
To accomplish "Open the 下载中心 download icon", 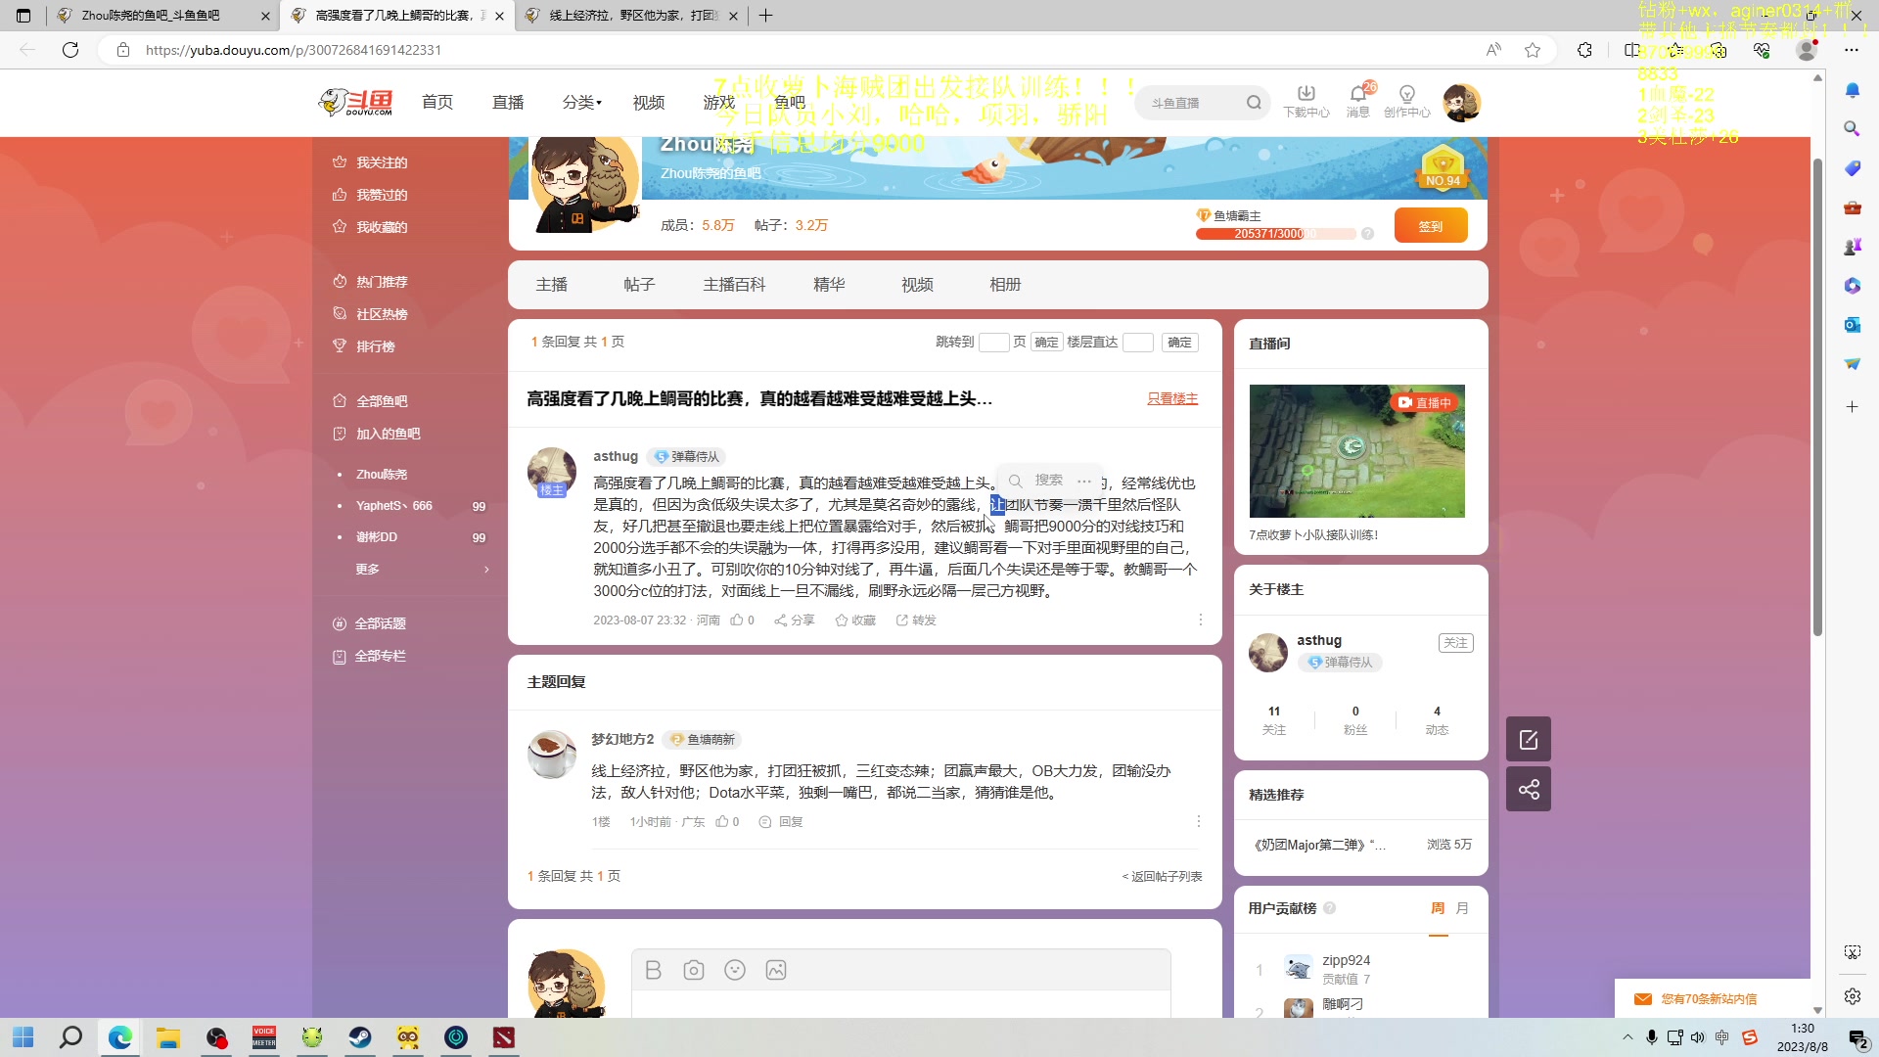I will pos(1306,101).
